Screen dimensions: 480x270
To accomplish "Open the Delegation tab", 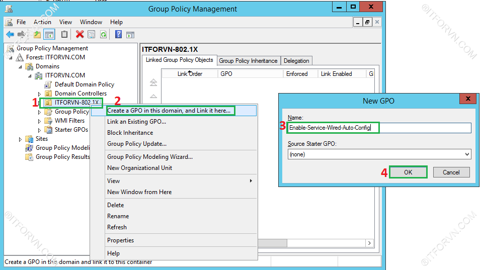I will click(x=296, y=61).
